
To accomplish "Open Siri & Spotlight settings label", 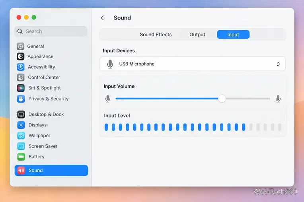I will [45, 88].
